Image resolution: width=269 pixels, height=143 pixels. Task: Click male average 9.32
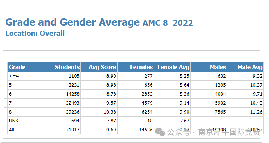pyautogui.click(x=257, y=76)
